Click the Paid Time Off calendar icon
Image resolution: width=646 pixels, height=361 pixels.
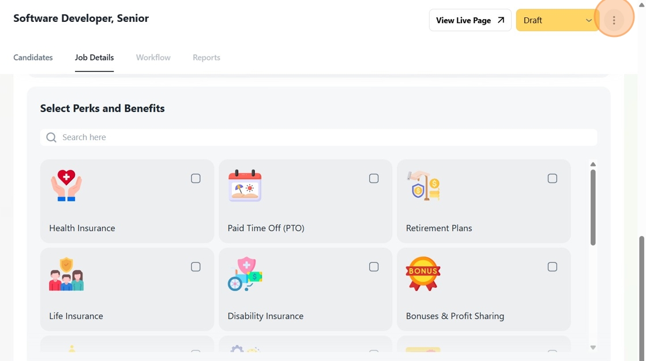tap(245, 186)
